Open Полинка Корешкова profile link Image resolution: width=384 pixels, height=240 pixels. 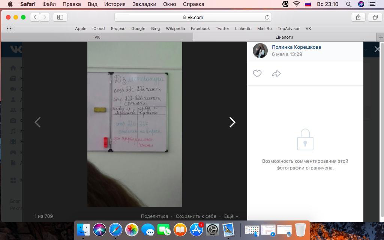point(296,47)
